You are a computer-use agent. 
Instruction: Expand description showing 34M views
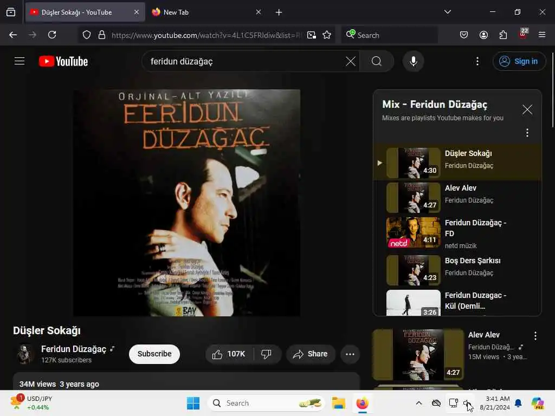coord(186,382)
